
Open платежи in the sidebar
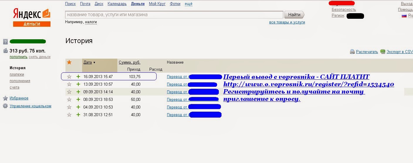pyautogui.click(x=17, y=74)
